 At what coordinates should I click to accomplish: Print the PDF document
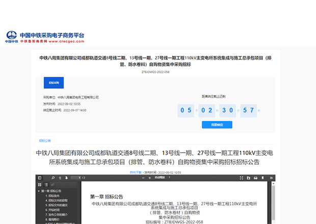coord(255,178)
